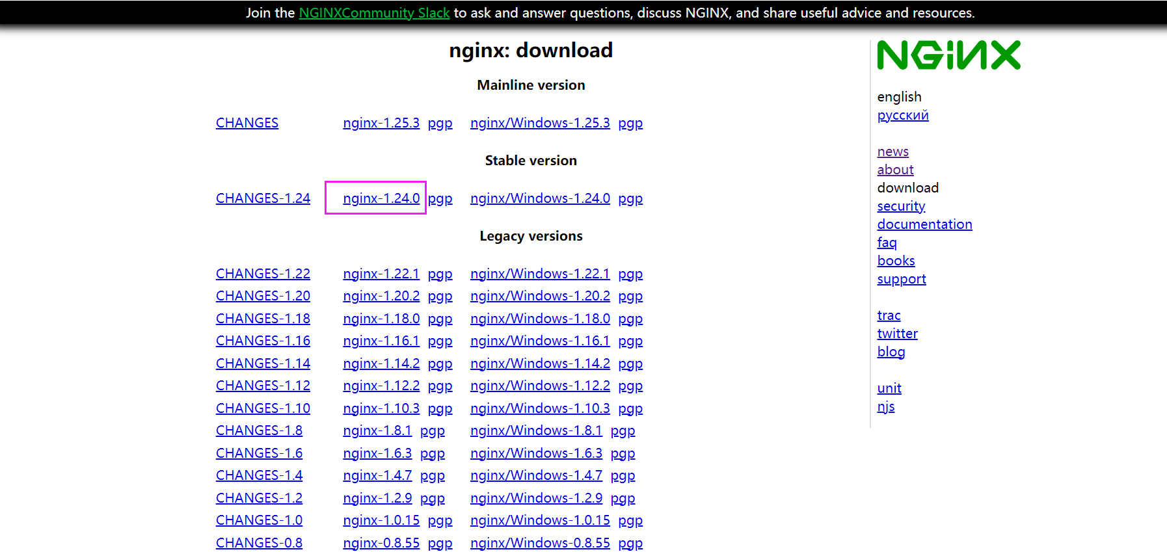Viewport: 1167px width, 554px height.
Task: Download nginx/Windows-1.18.0
Action: pyautogui.click(x=540, y=319)
